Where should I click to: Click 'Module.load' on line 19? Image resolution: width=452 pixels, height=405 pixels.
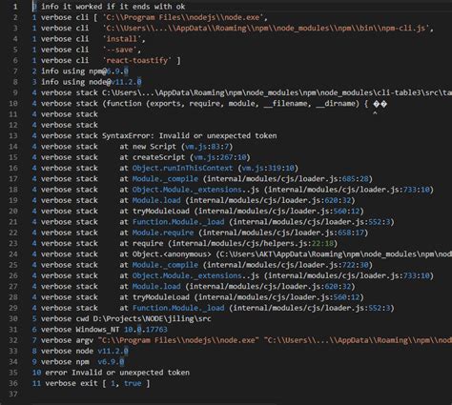pyautogui.click(x=156, y=200)
